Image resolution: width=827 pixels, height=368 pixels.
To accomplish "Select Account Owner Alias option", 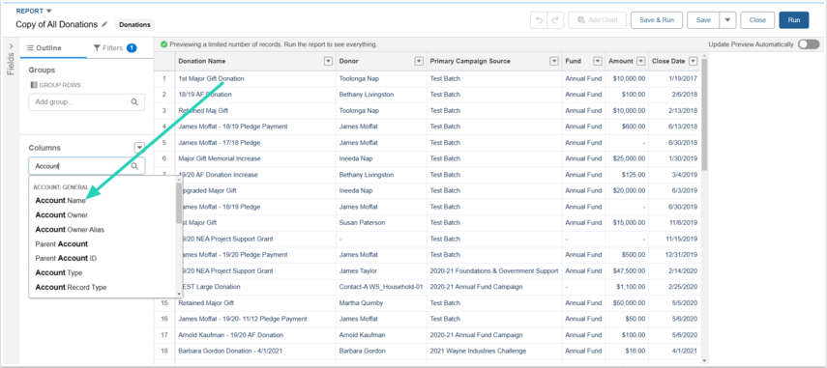I will [70, 230].
